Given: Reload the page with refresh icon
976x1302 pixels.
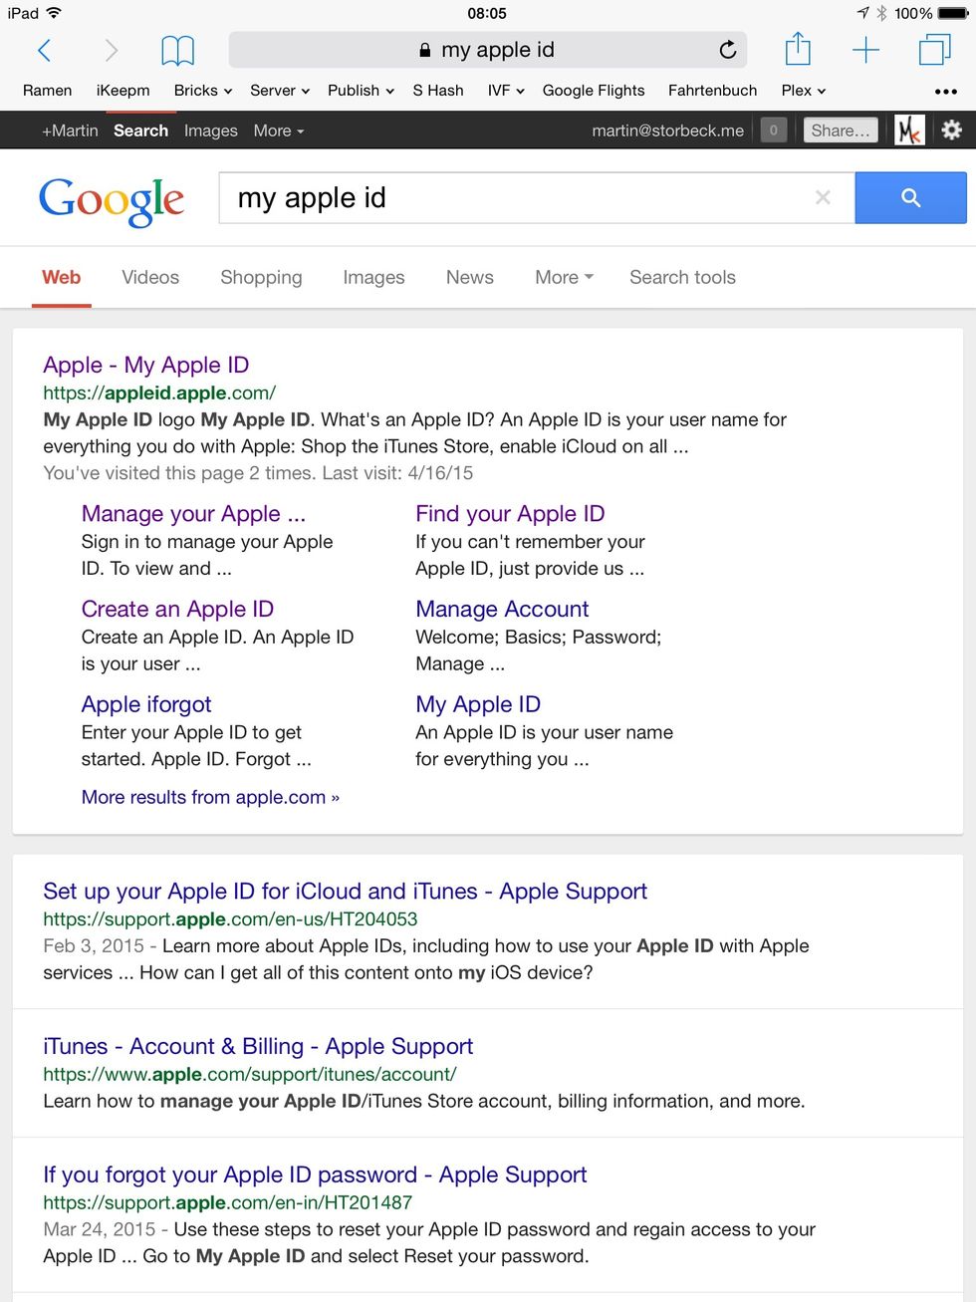Looking at the screenshot, I should coord(728,50).
